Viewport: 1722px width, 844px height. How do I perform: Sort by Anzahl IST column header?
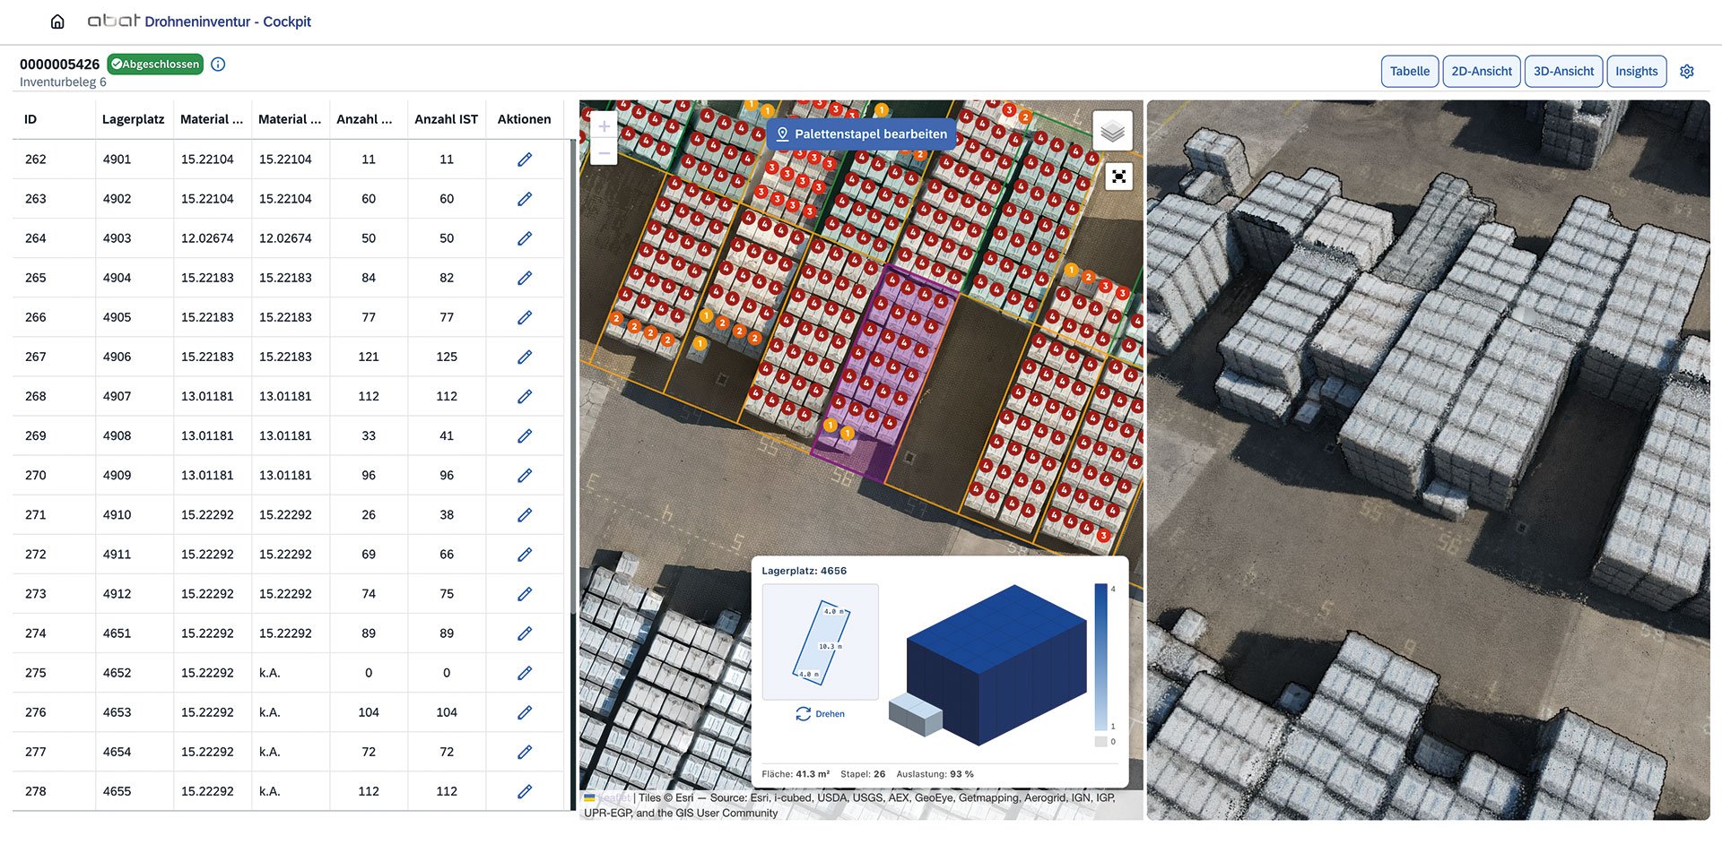pos(446,119)
